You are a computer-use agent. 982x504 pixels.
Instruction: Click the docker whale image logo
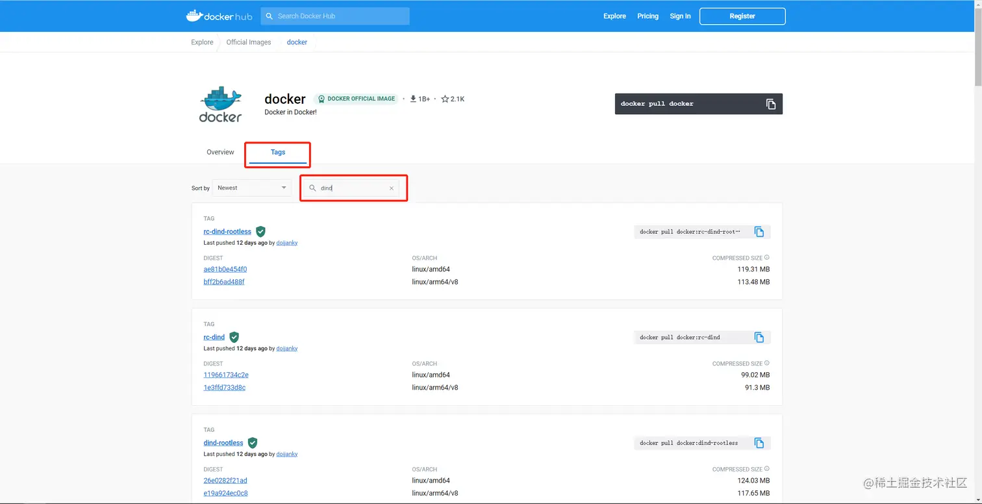tap(220, 104)
